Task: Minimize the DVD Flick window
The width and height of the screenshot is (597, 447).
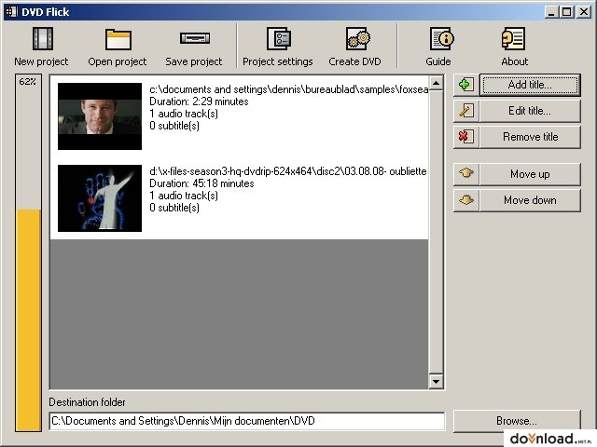Action: 551,12
